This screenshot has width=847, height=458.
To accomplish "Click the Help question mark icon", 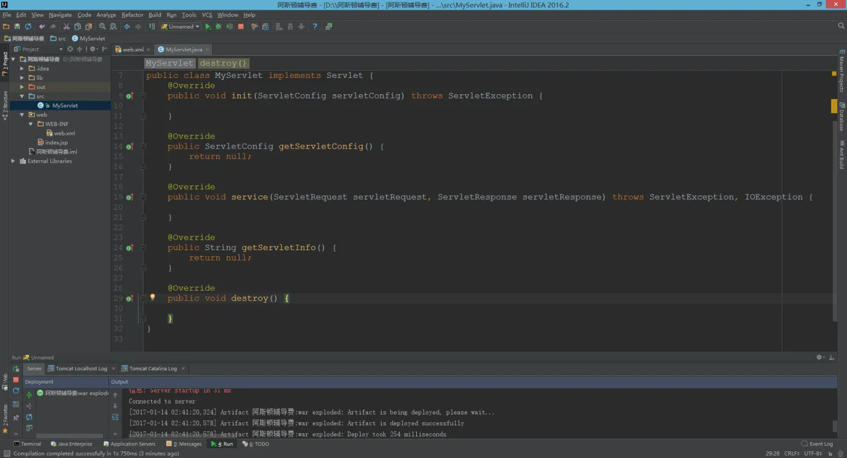I will click(x=315, y=27).
